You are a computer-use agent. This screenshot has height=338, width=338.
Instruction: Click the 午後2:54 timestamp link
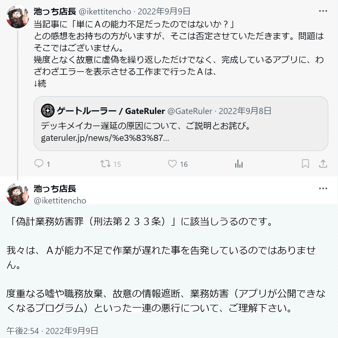(x=23, y=331)
